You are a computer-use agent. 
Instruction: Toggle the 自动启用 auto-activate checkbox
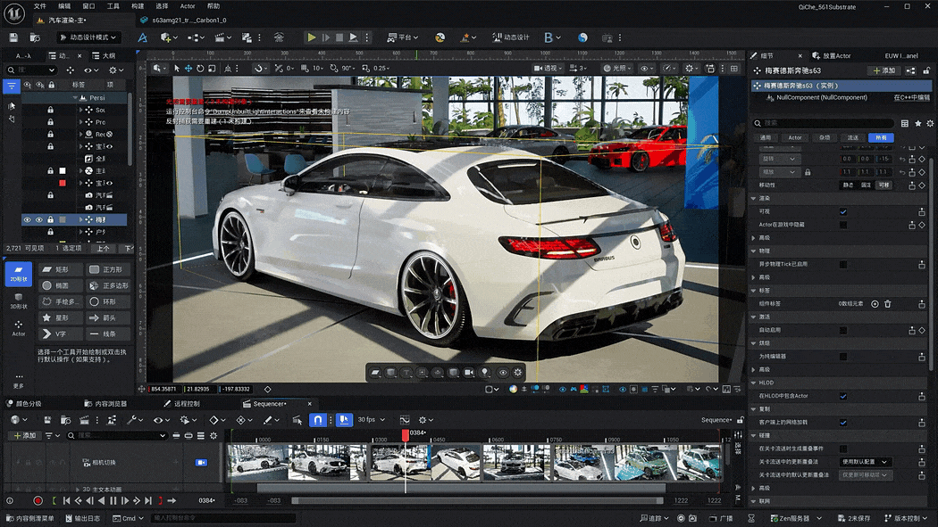pyautogui.click(x=843, y=330)
